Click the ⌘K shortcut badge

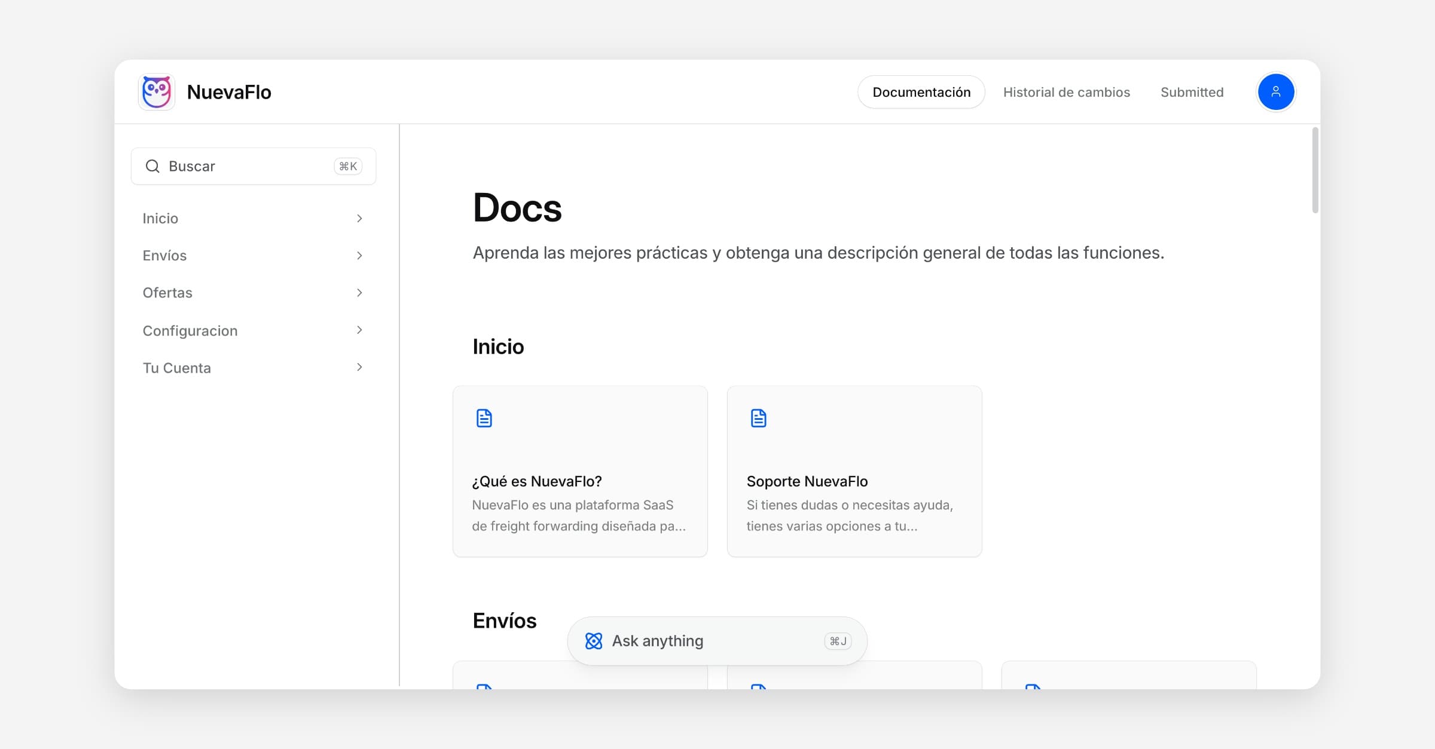(348, 166)
